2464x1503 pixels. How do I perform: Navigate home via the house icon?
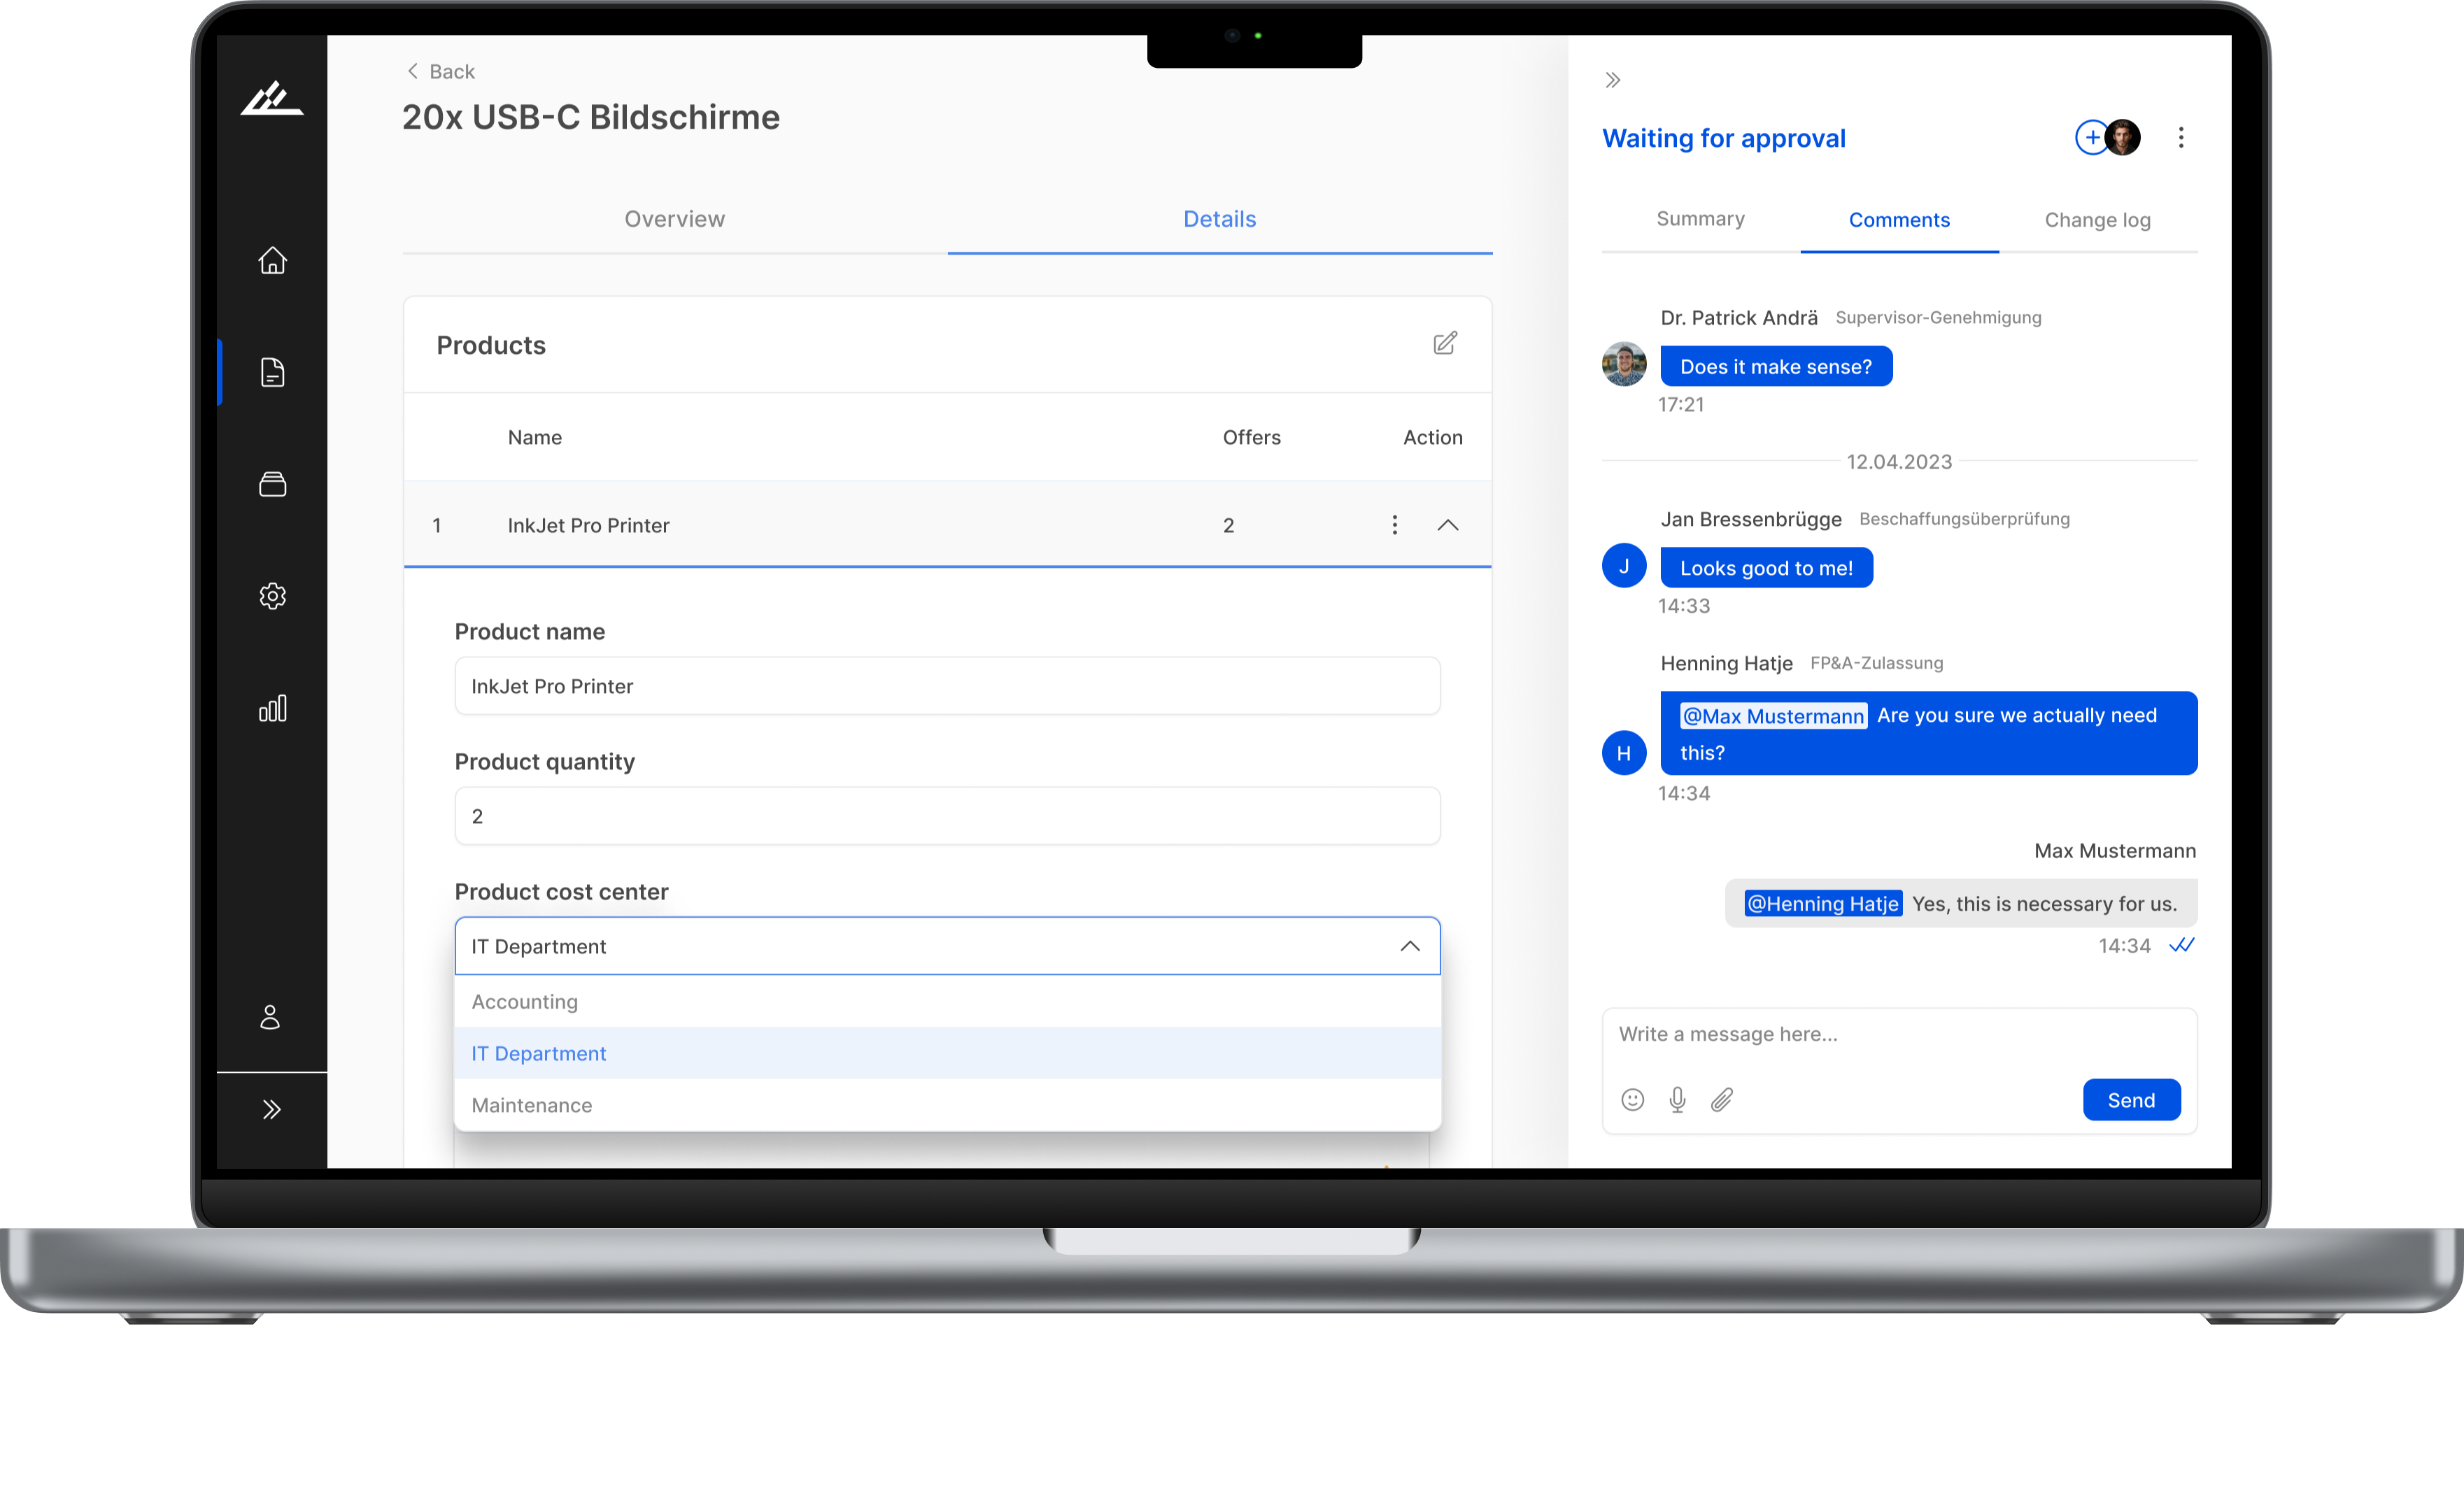pos(272,260)
